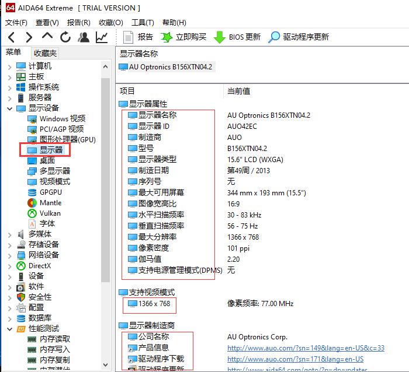This screenshot has height=372, width=409.
Task: Open the 工具(T) menu
Action: pyautogui.click(x=143, y=23)
